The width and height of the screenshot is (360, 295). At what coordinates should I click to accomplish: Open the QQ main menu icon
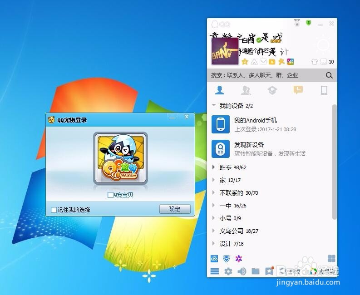(215, 271)
